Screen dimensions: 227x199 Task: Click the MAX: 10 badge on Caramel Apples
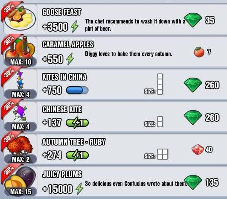tap(21, 62)
